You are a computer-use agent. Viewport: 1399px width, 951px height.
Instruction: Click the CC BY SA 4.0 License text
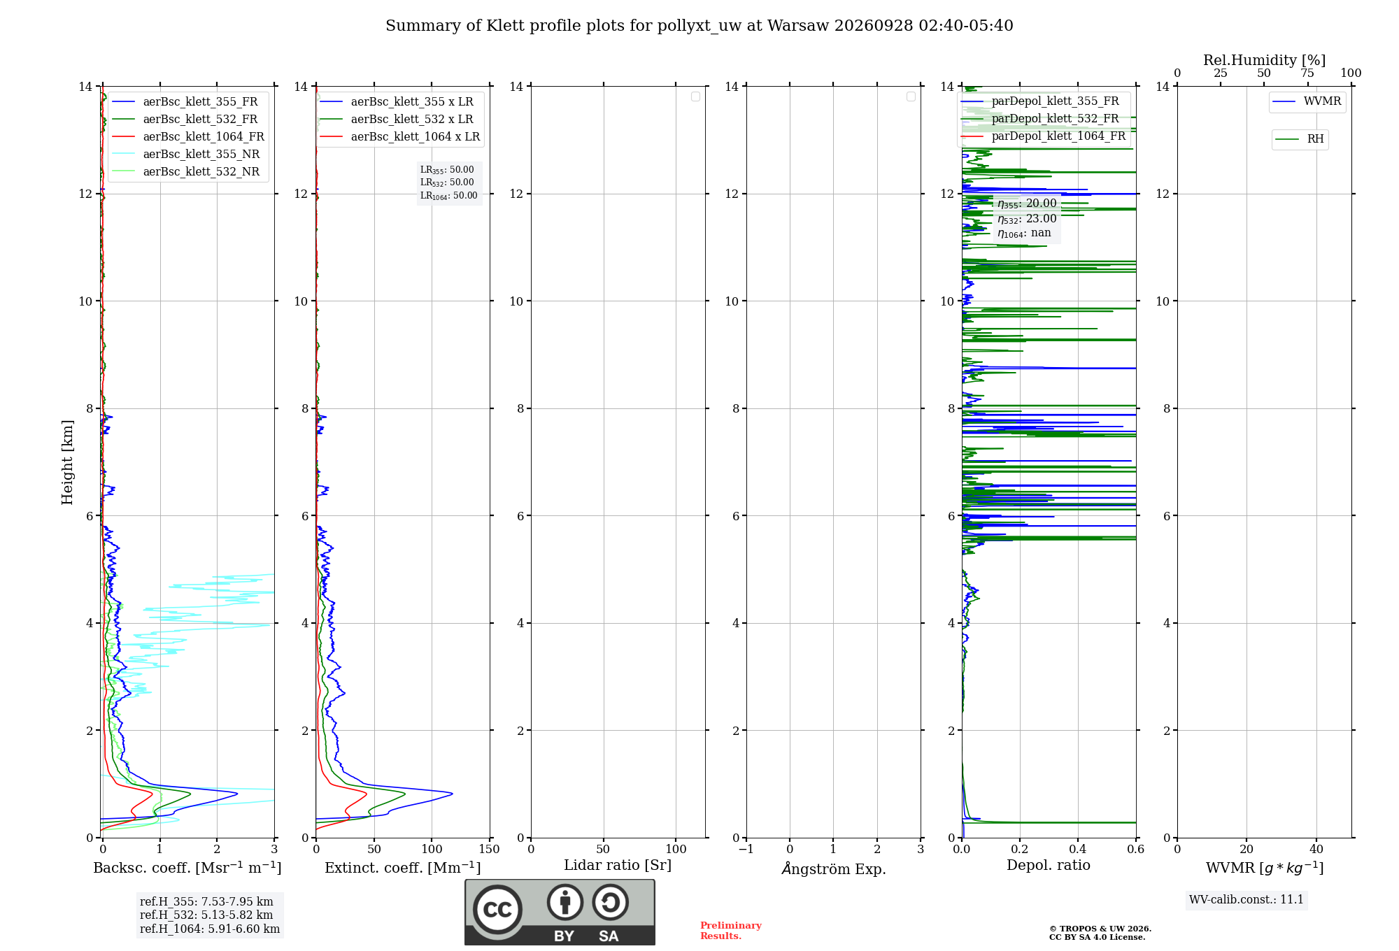coord(1098,937)
